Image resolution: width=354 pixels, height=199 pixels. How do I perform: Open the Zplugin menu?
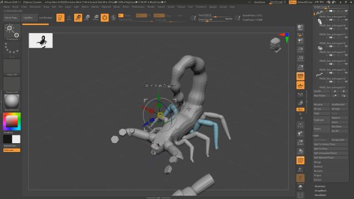(213, 7)
